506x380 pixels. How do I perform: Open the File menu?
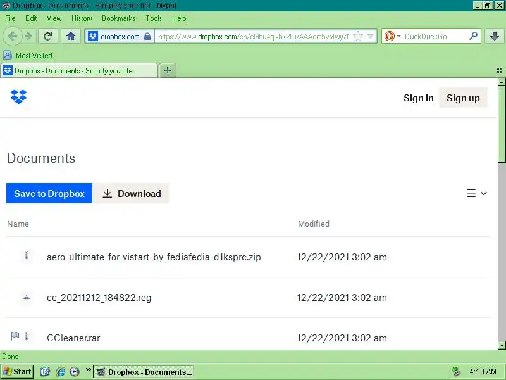[10, 18]
